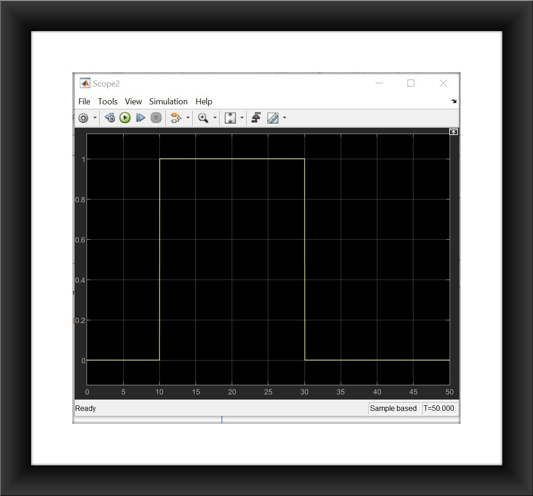Open the View menu
Screen dimensions: 533x496
[133, 102]
